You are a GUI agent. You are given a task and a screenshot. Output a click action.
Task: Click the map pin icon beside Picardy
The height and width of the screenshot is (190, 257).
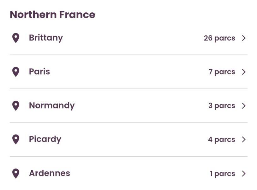15,139
